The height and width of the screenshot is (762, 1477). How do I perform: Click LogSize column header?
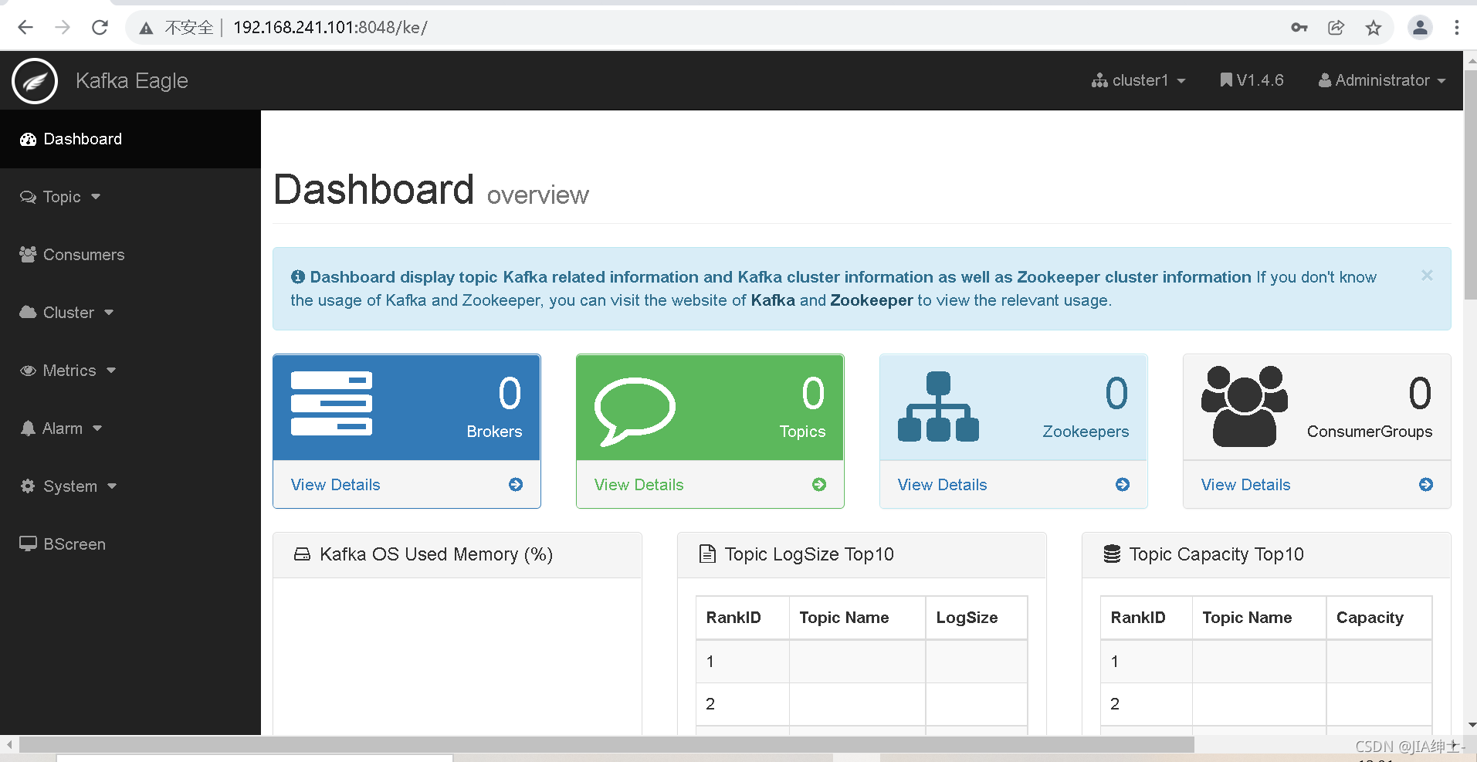point(976,618)
